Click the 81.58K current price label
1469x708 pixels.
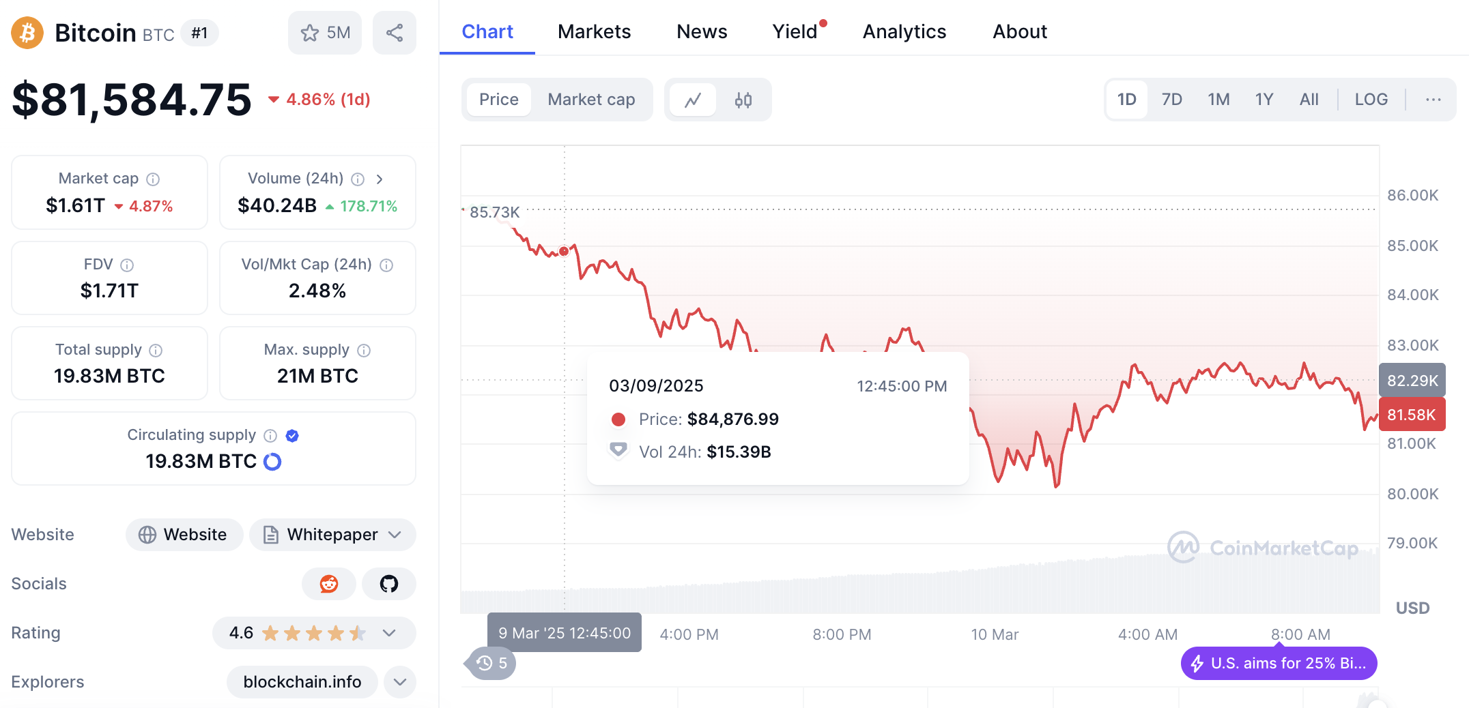pyautogui.click(x=1412, y=415)
